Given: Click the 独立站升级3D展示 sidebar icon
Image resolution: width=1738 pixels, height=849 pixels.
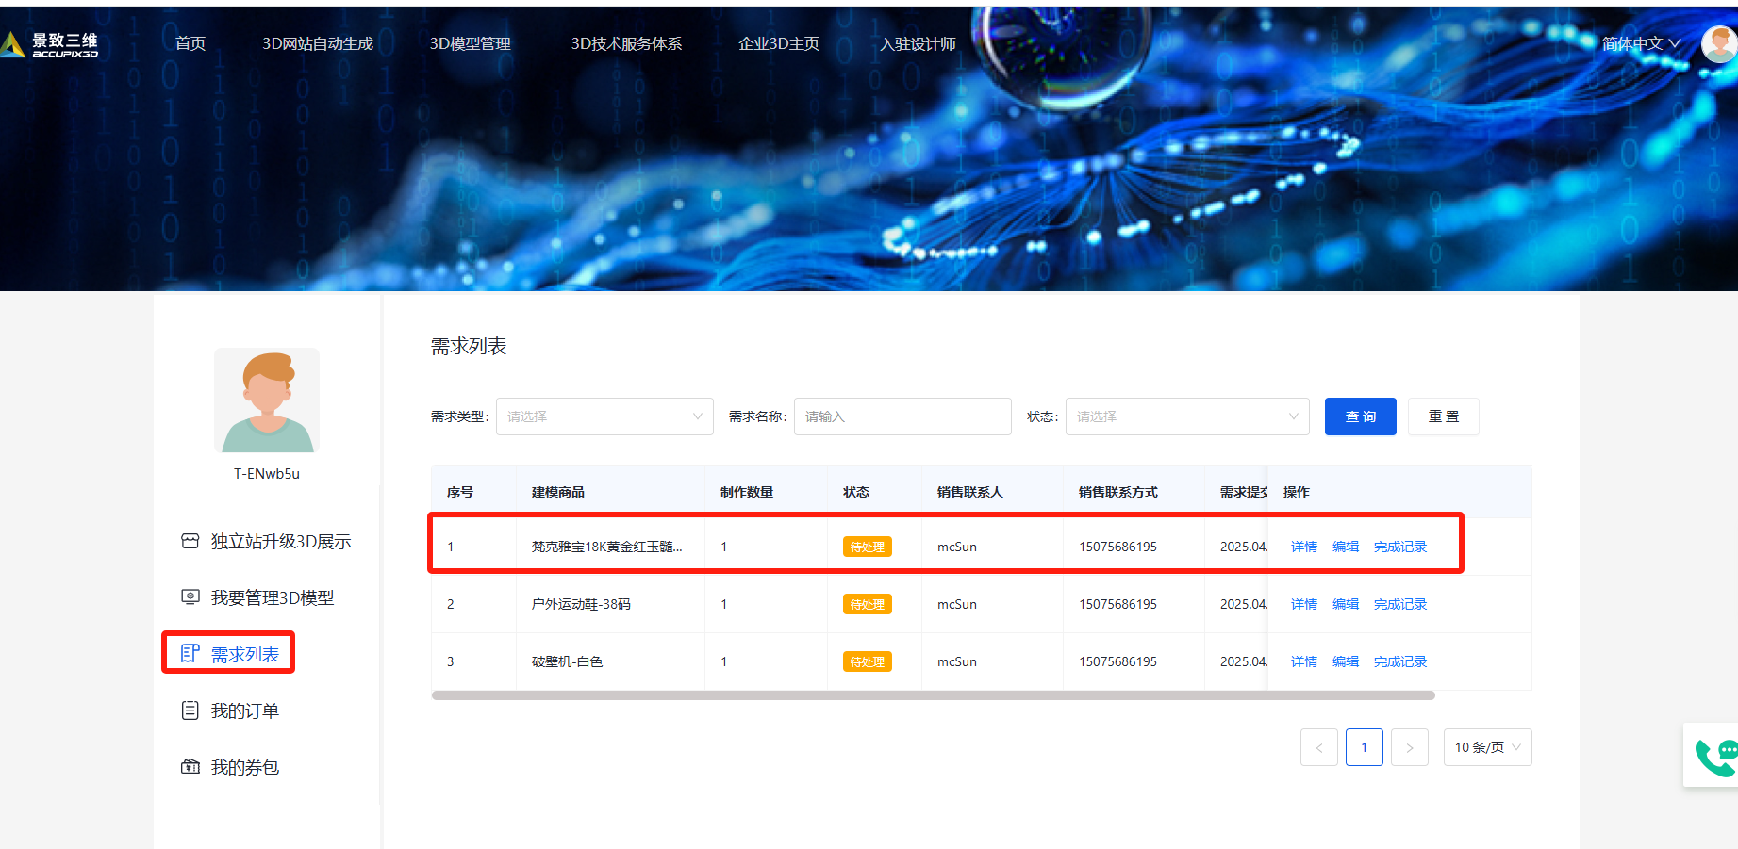Looking at the screenshot, I should pyautogui.click(x=190, y=541).
